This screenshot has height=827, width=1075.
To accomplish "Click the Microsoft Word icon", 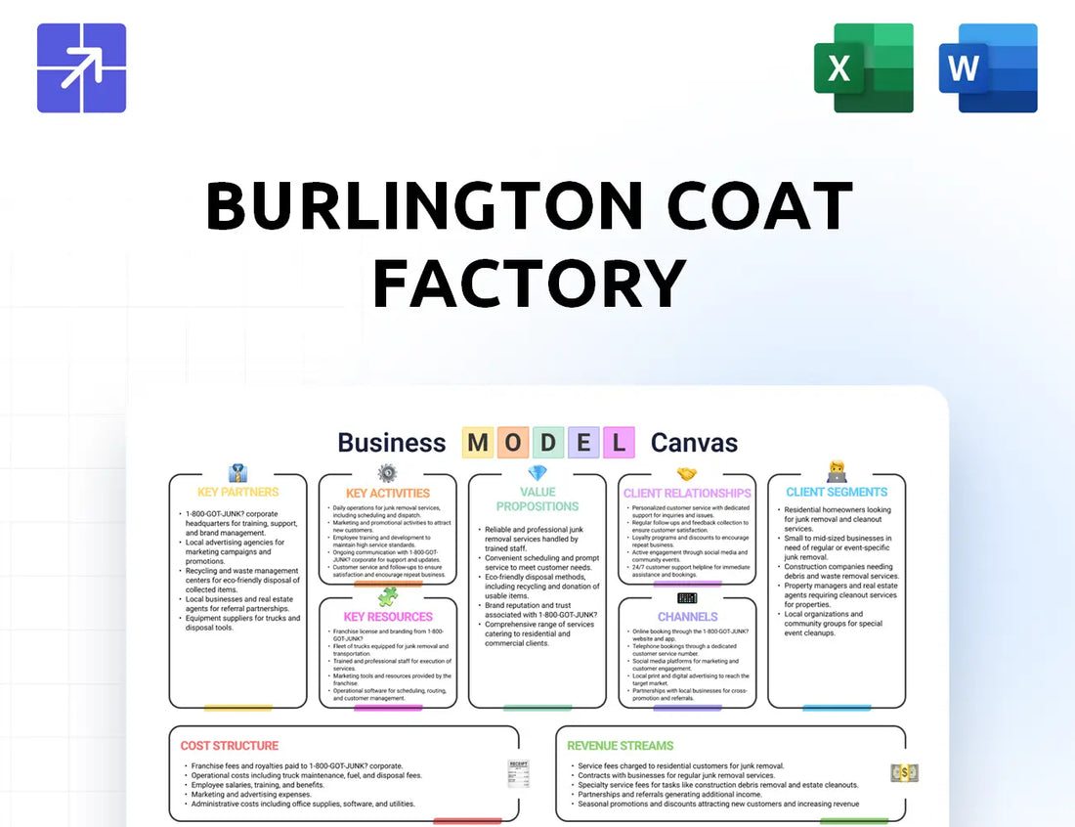I will [x=988, y=67].
